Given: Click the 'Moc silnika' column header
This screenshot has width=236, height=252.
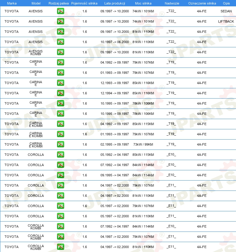Looking at the screenshot, I should (143, 3).
